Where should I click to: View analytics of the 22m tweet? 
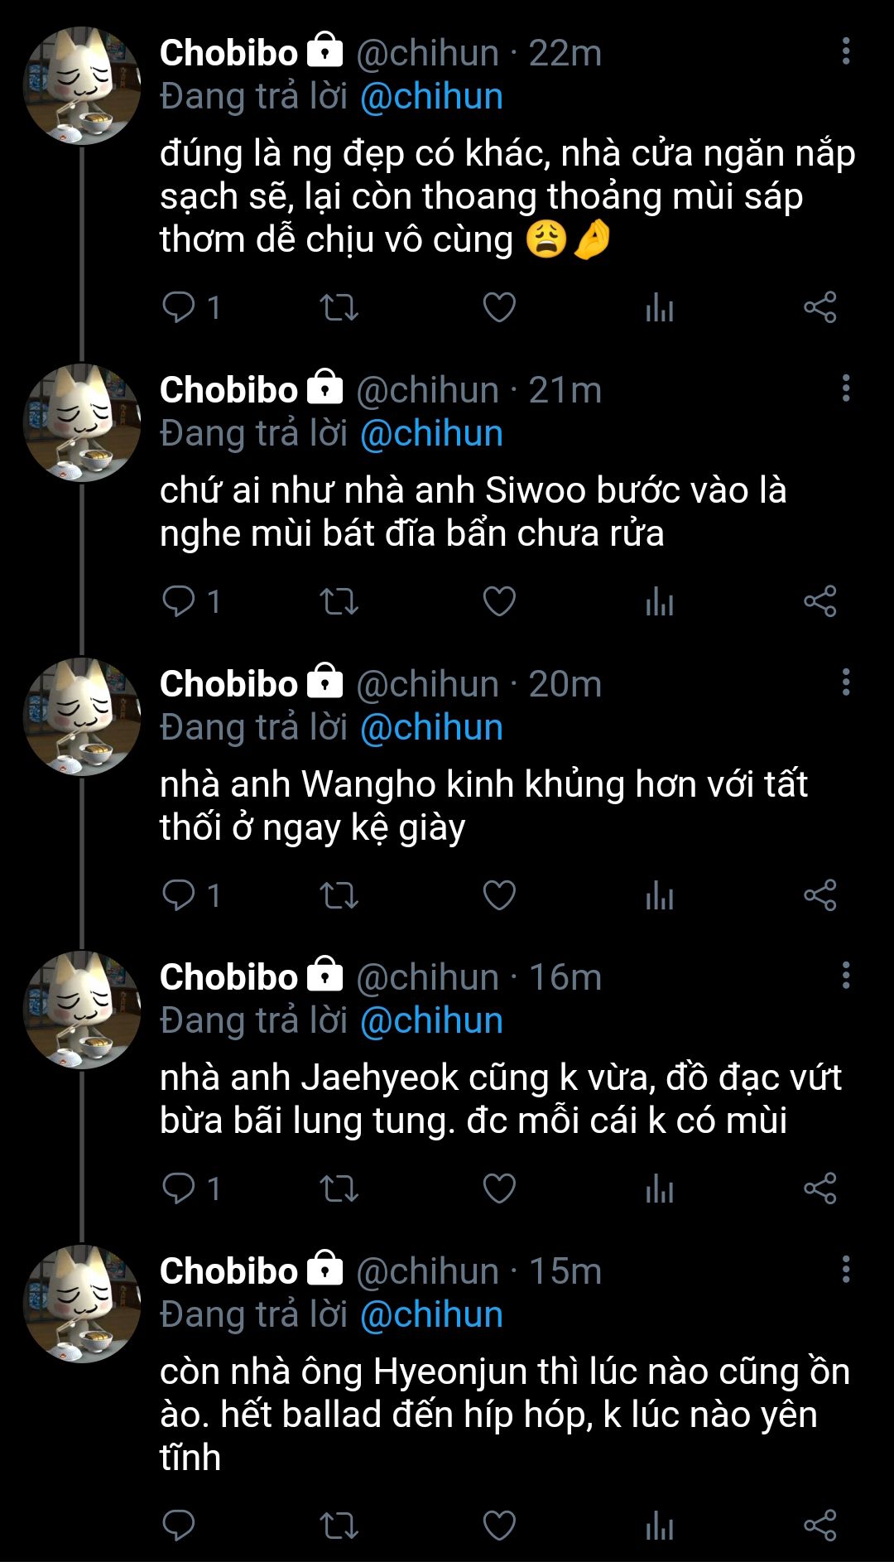[x=660, y=307]
